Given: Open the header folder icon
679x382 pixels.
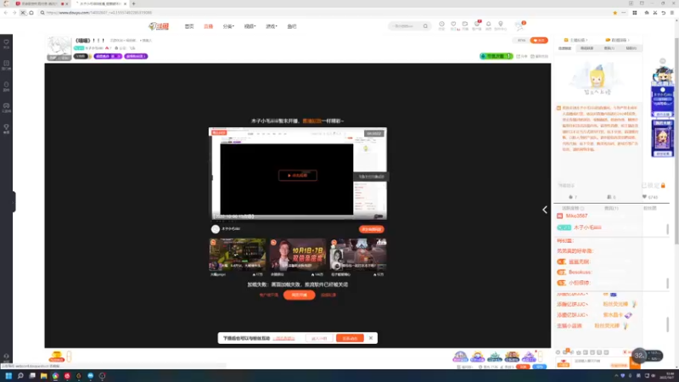Looking at the screenshot, I should (x=465, y=25).
